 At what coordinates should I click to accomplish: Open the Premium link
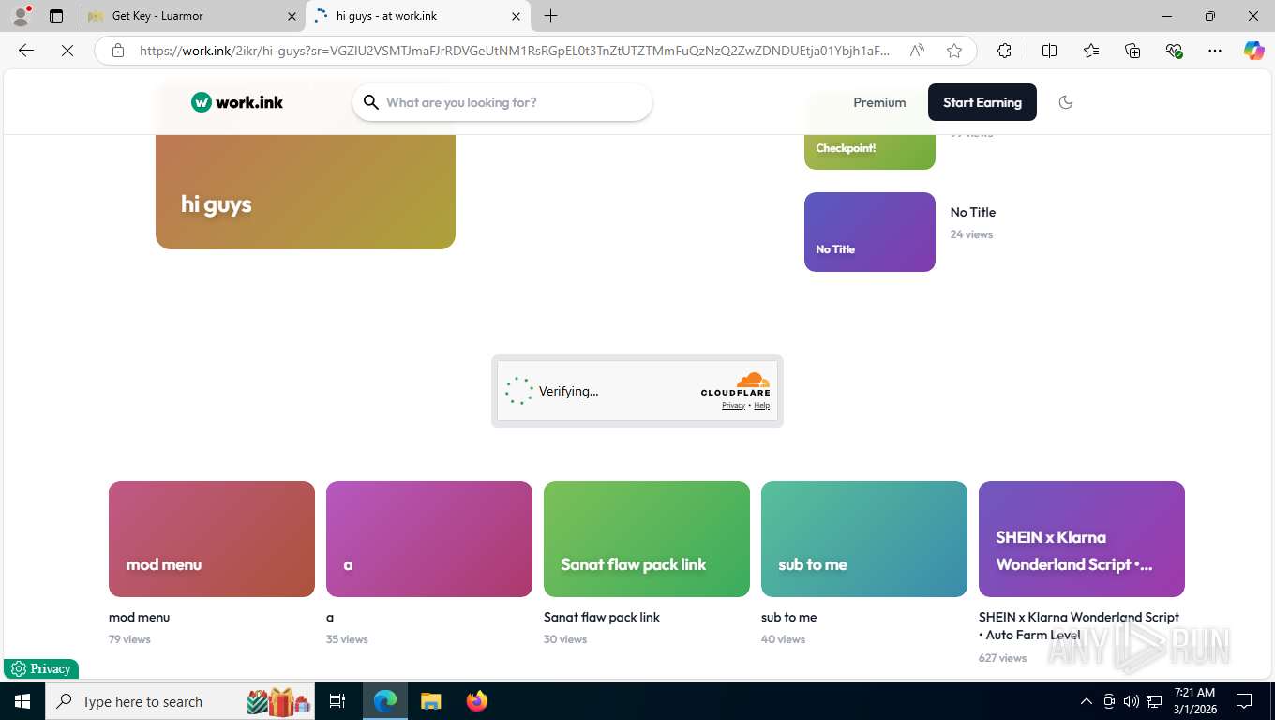point(879,102)
